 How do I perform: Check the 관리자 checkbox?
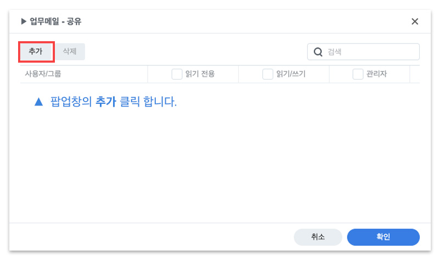tap(358, 74)
